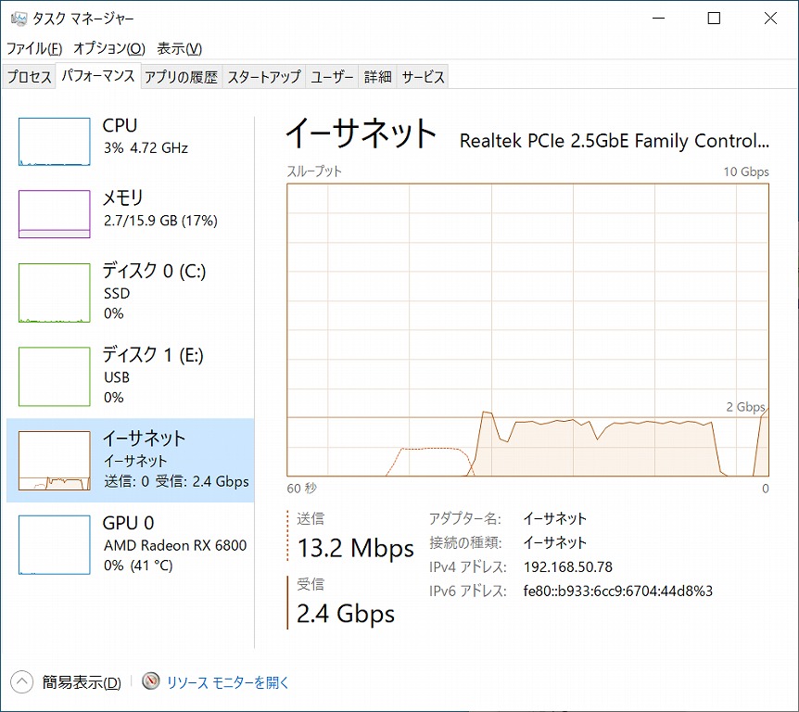799x712 pixels.
Task: Click the CPU usage mini graph
Action: pyautogui.click(x=54, y=142)
